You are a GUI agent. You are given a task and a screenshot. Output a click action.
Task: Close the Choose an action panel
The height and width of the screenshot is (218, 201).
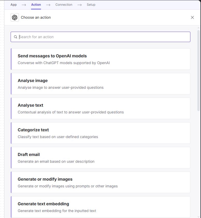(192, 17)
